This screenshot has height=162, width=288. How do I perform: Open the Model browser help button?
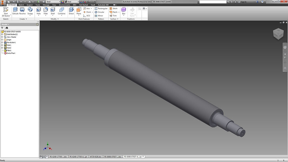[x=38, y=24]
